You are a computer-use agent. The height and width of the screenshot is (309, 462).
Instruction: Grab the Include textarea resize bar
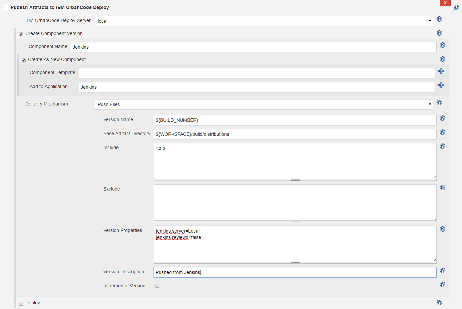[x=295, y=180]
